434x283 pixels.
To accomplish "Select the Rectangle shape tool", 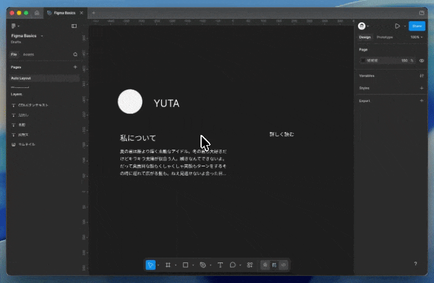I will (185, 265).
